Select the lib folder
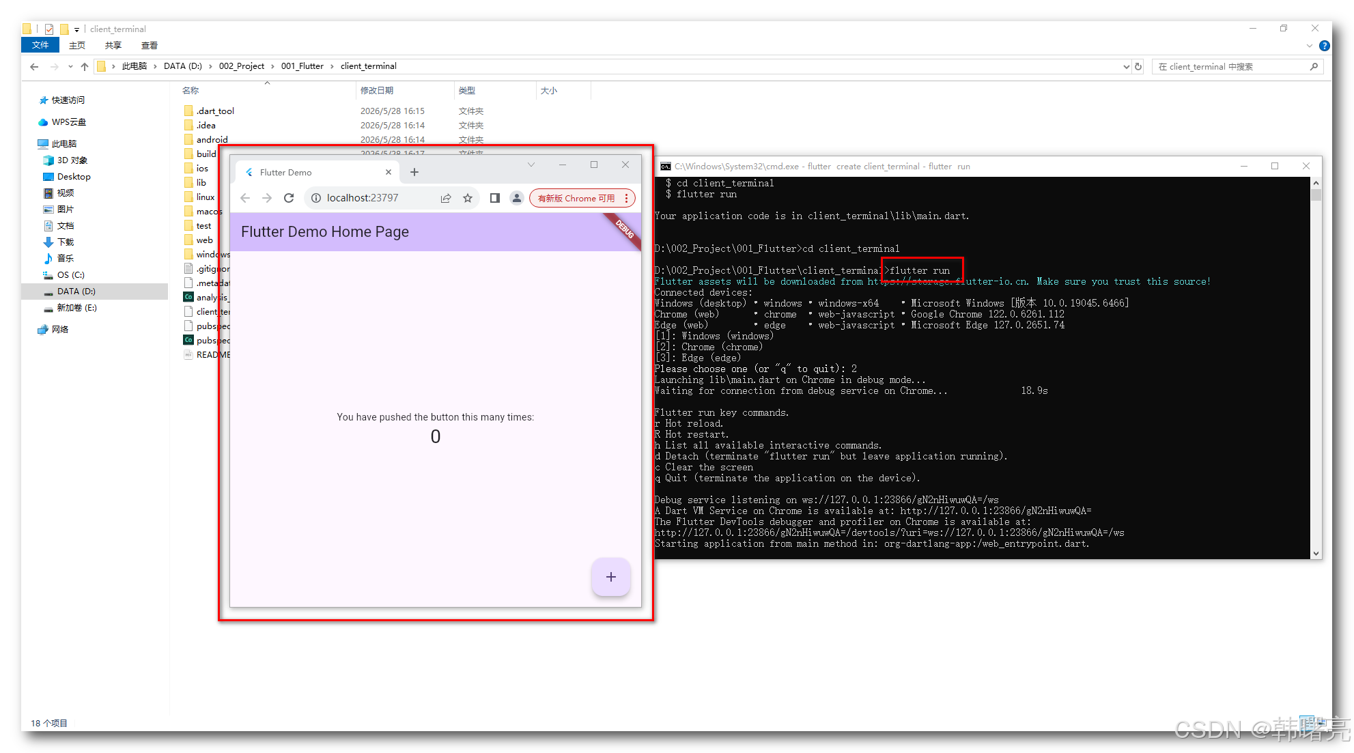Screen dimensions: 1354x753 201,183
